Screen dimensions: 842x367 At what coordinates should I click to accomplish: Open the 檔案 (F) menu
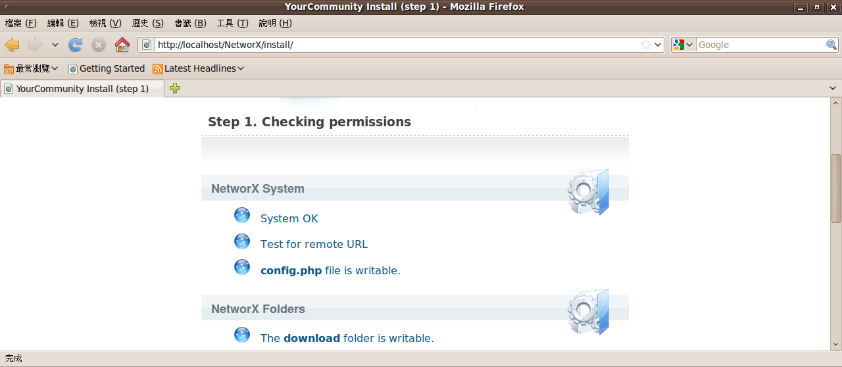(x=20, y=23)
